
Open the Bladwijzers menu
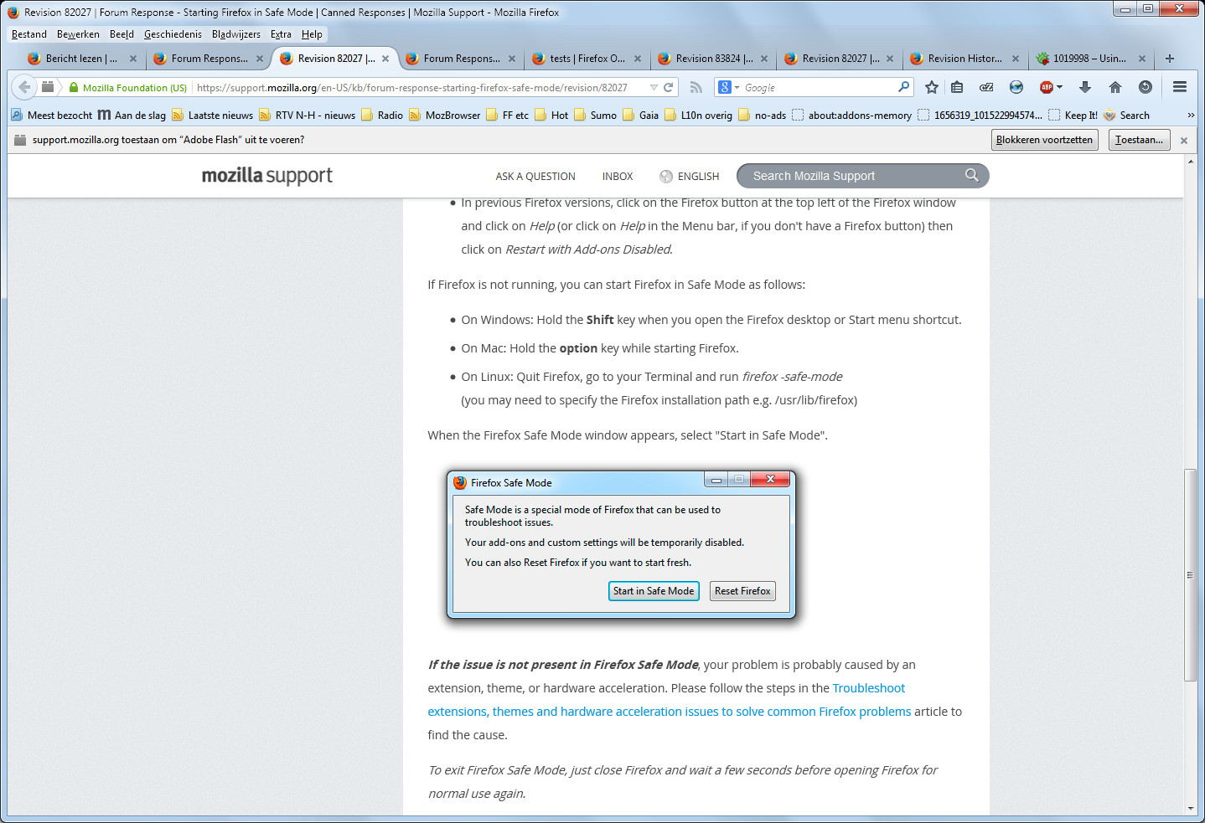click(236, 34)
